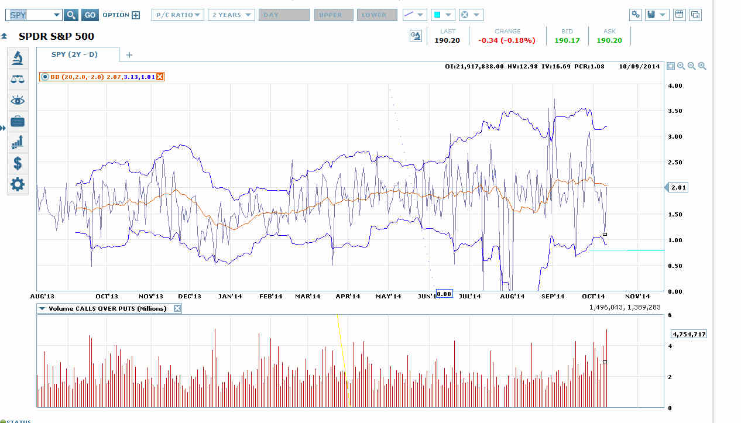This screenshot has width=741, height=423.
Task: Click the last-point handle on ratio line
Action: click(x=605, y=234)
